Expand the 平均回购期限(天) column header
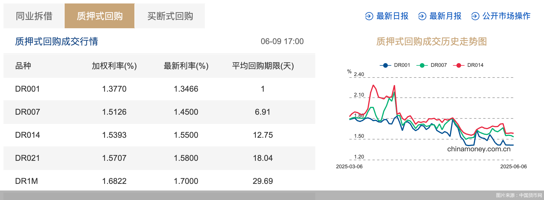The width and height of the screenshot is (544, 200). (x=263, y=66)
